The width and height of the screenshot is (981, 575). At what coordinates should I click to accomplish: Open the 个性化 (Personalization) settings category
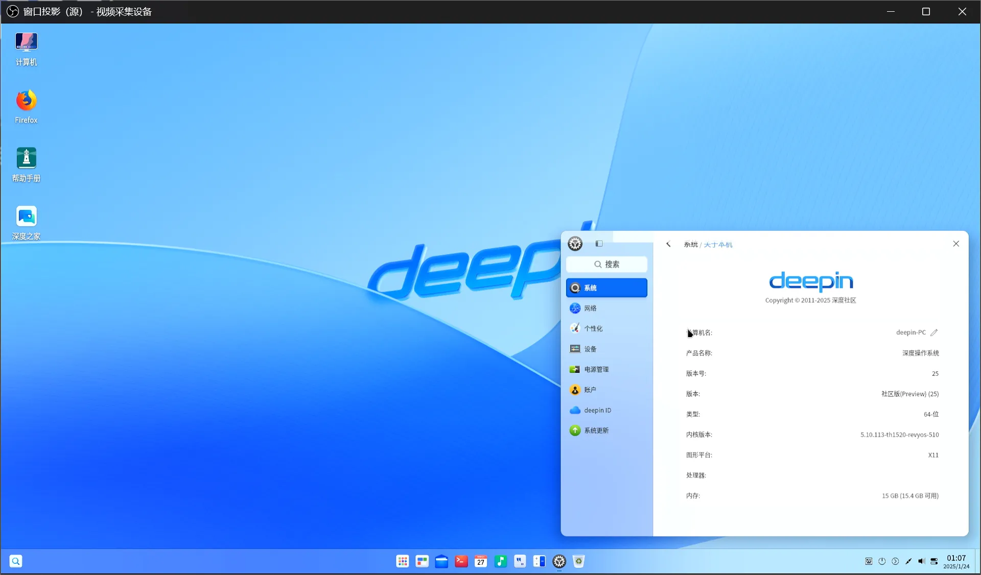593,328
